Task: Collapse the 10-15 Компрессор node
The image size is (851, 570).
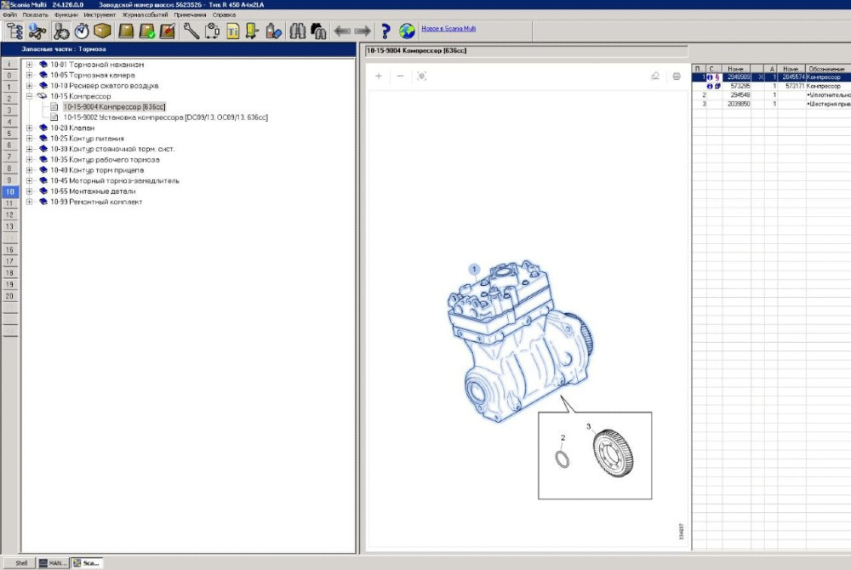Action: pos(30,96)
